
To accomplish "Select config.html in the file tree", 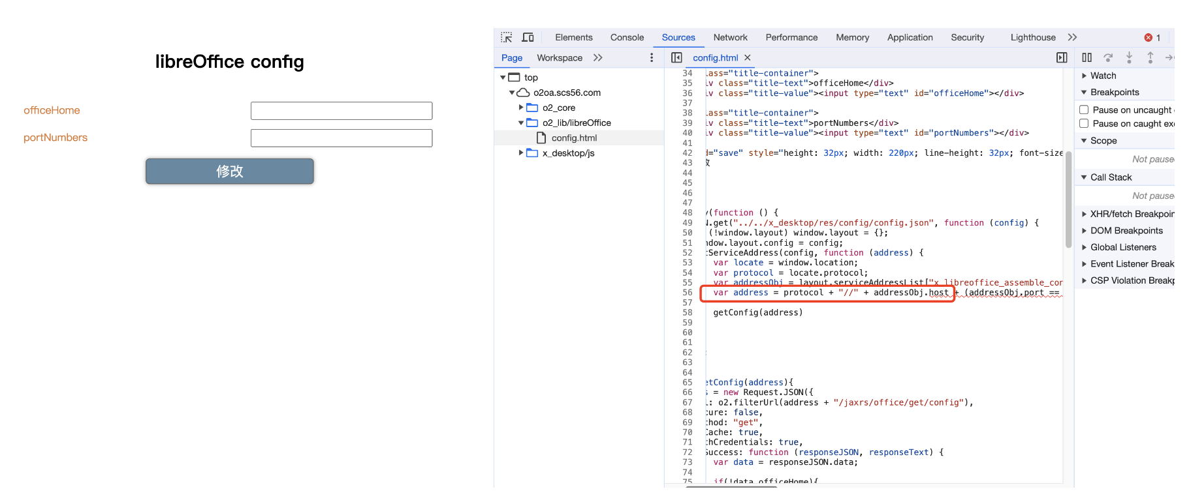I will click(x=574, y=138).
